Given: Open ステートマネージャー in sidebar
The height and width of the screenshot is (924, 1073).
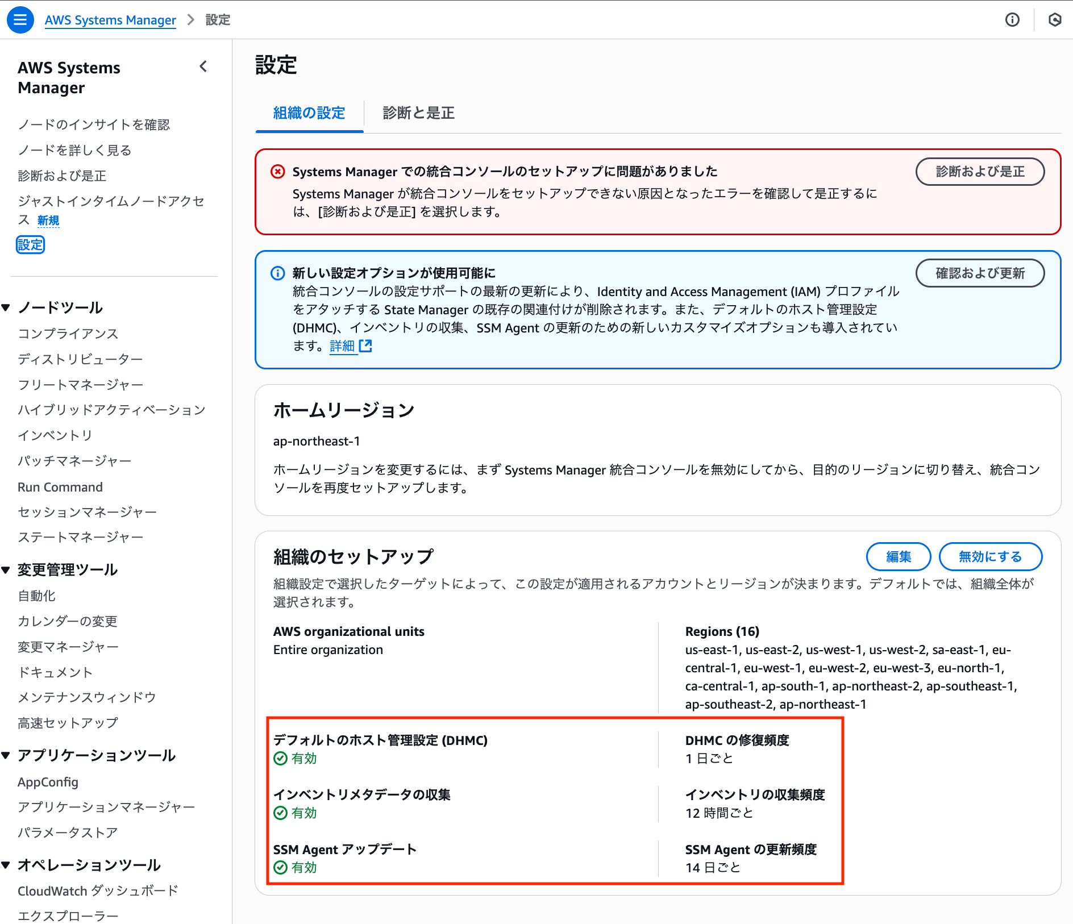Looking at the screenshot, I should pyautogui.click(x=80, y=537).
